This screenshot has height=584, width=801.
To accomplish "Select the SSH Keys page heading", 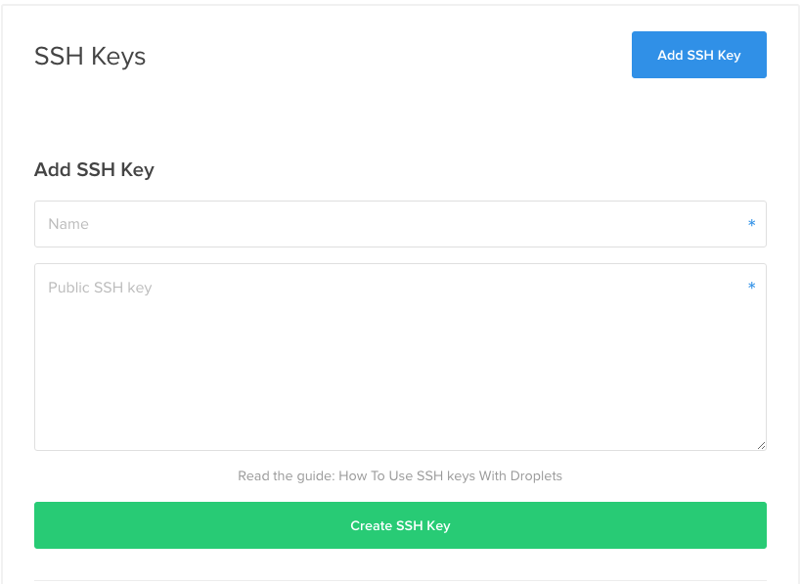I will (90, 56).
